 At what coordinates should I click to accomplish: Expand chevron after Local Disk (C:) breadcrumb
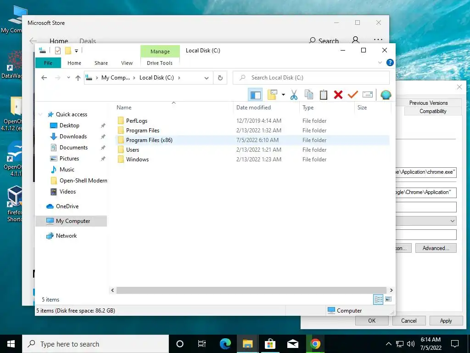pos(179,78)
